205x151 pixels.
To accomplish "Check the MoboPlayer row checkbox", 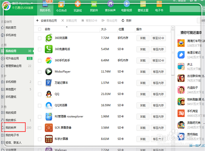I will click(x=40, y=72).
